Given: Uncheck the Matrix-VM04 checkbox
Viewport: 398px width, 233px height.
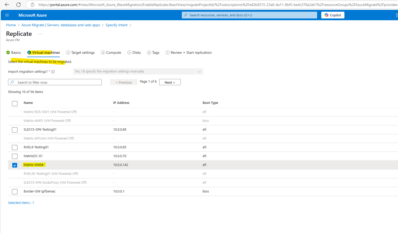Looking at the screenshot, I should click(15, 165).
